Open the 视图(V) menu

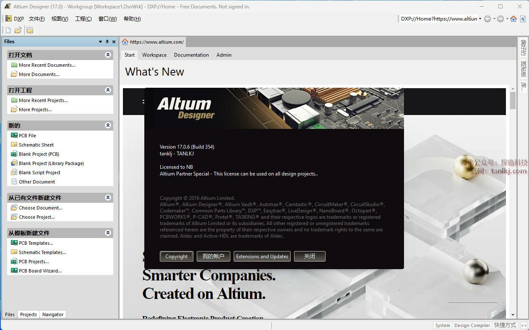tap(60, 19)
